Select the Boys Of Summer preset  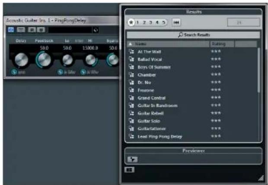click(154, 67)
